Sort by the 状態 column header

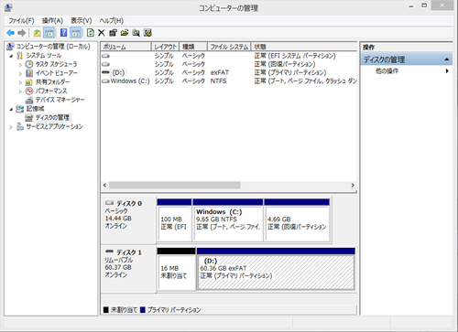(304, 47)
